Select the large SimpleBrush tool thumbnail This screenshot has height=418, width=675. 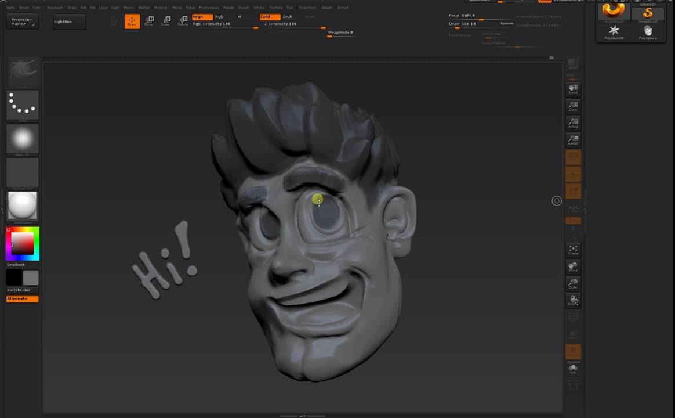(x=614, y=12)
